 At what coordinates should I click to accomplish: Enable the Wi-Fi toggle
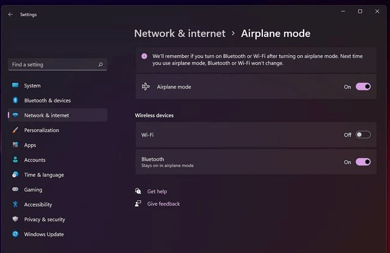(x=363, y=135)
